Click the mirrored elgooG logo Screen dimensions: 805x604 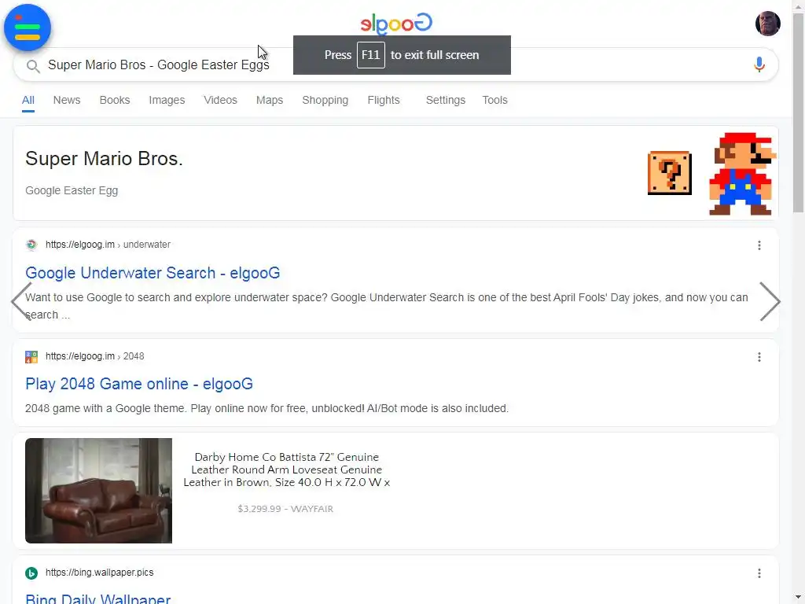click(x=396, y=24)
